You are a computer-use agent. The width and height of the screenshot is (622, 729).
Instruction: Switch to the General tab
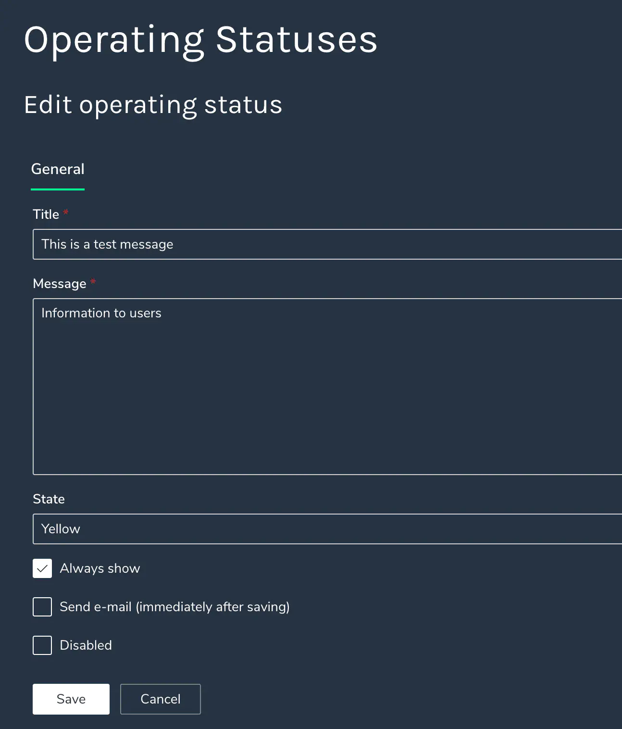point(58,169)
